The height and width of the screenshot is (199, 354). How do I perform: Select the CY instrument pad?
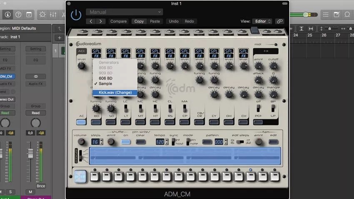214,122
